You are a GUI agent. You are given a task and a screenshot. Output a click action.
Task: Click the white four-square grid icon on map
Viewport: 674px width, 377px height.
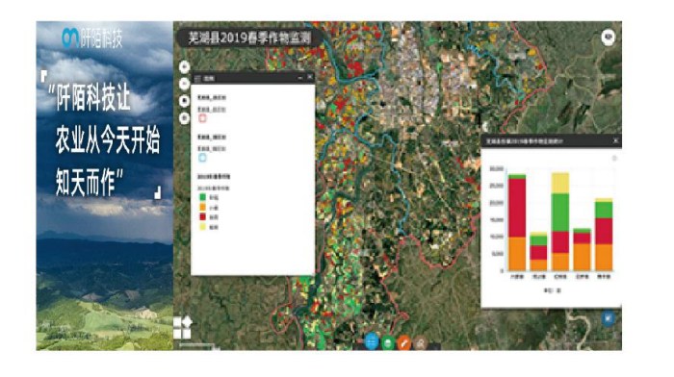pyautogui.click(x=182, y=328)
